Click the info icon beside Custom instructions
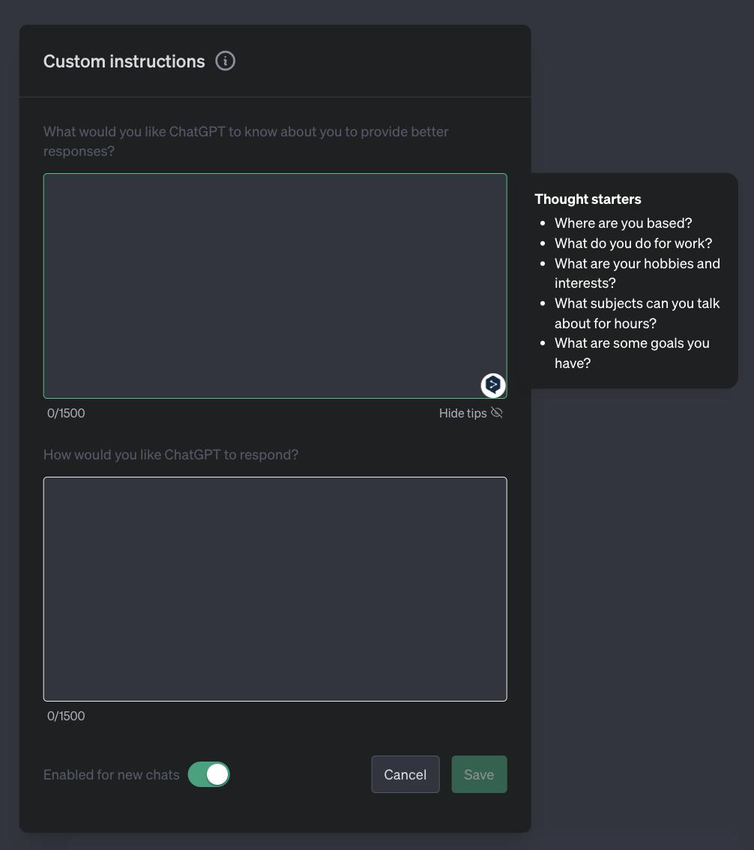754x850 pixels. click(x=225, y=61)
